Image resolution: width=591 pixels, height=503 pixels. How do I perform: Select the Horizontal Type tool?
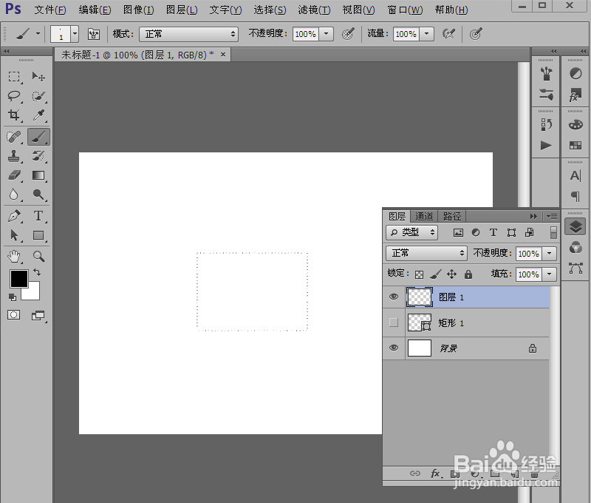point(38,216)
